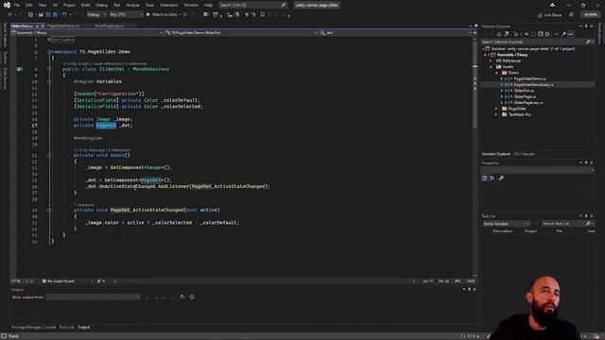The width and height of the screenshot is (605, 340).
Task: Click the Live Share button
Action: point(550,15)
